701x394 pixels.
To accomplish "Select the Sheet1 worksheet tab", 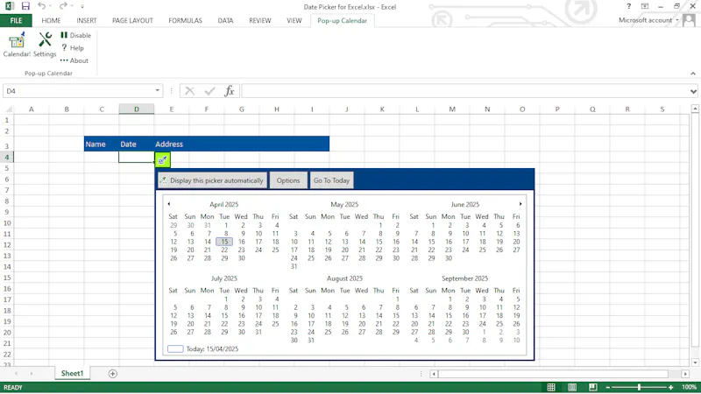I will 72,374.
